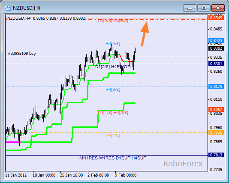
Task: Select the 0.8545 price level tag
Action: point(216,18)
